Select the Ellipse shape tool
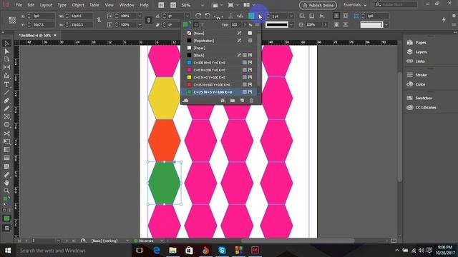The height and width of the screenshot is (257, 458). click(6, 125)
